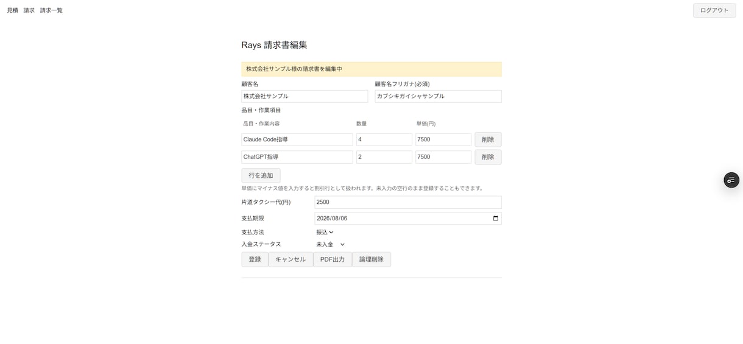Delete the ChatGPT指導 row

[x=488, y=157]
